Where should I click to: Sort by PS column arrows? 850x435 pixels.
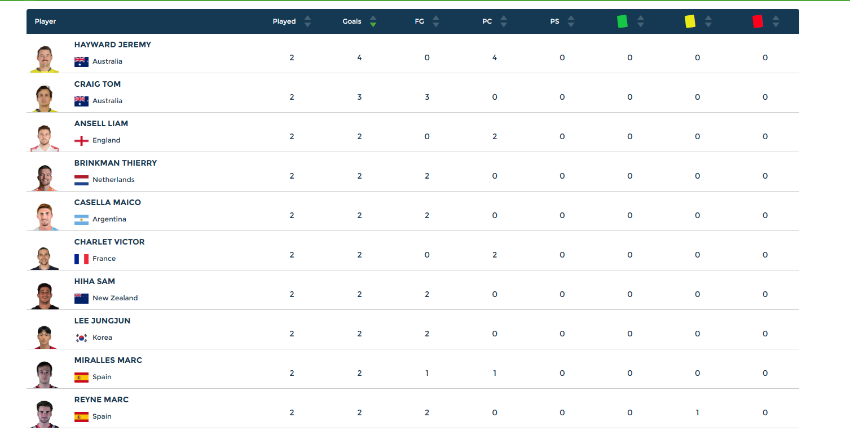point(571,21)
